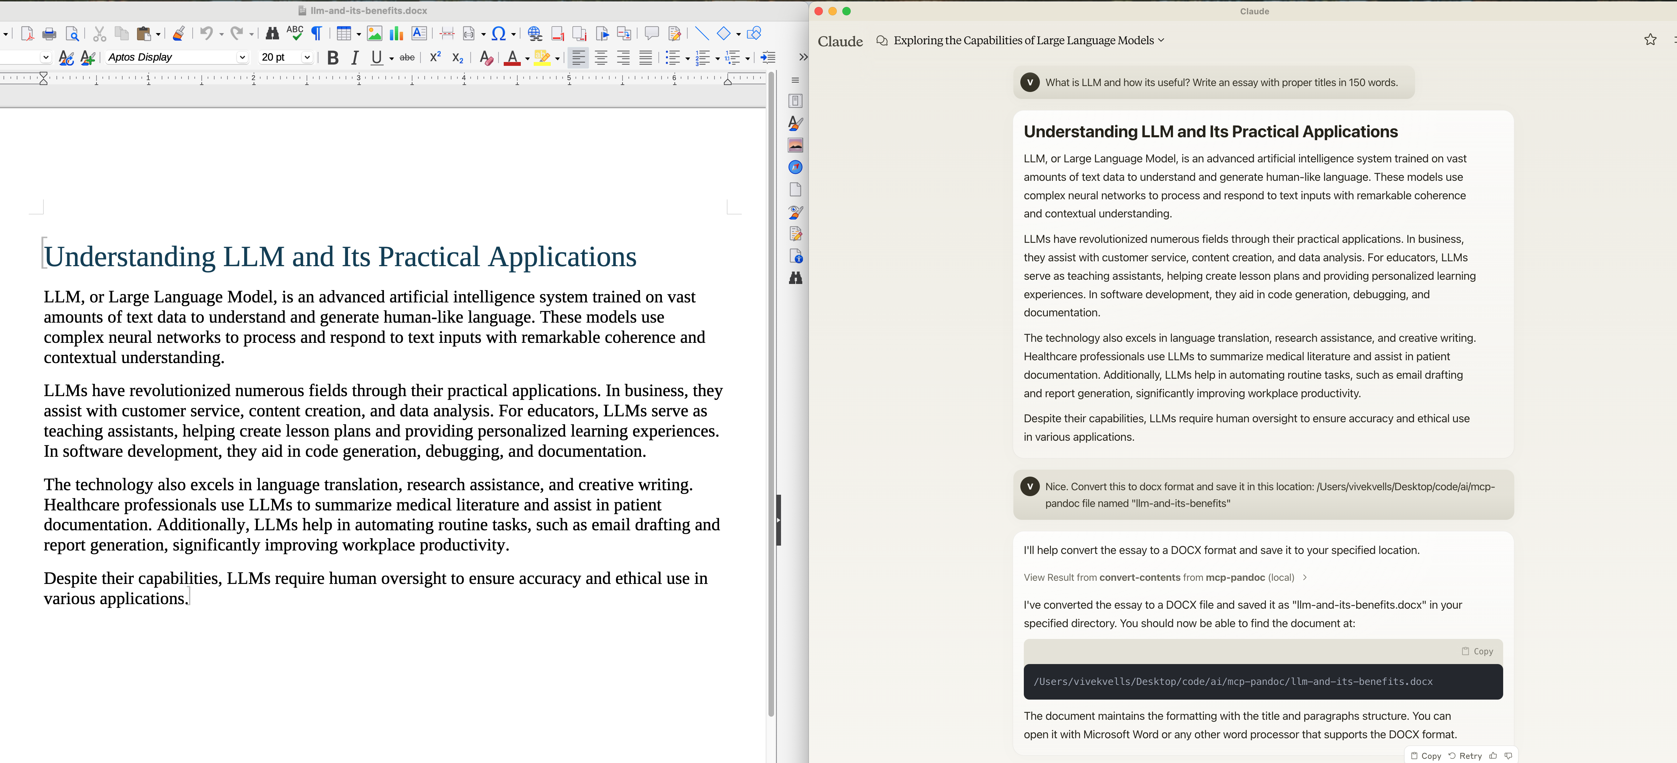Open the Navigator in the sidebar
This screenshot has height=763, width=1677.
[795, 167]
